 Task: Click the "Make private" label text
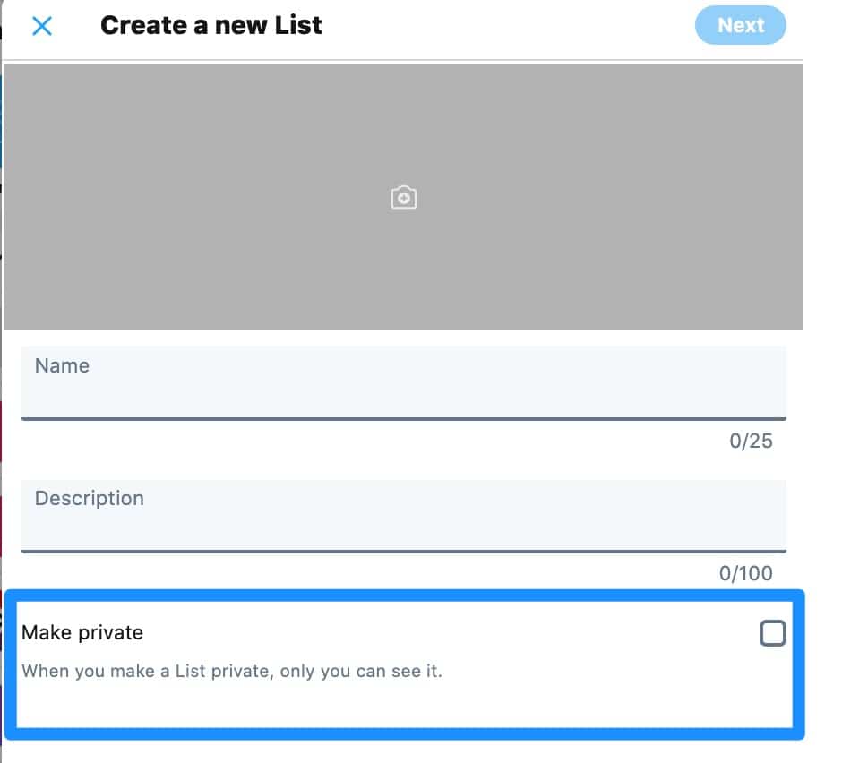[x=82, y=633]
